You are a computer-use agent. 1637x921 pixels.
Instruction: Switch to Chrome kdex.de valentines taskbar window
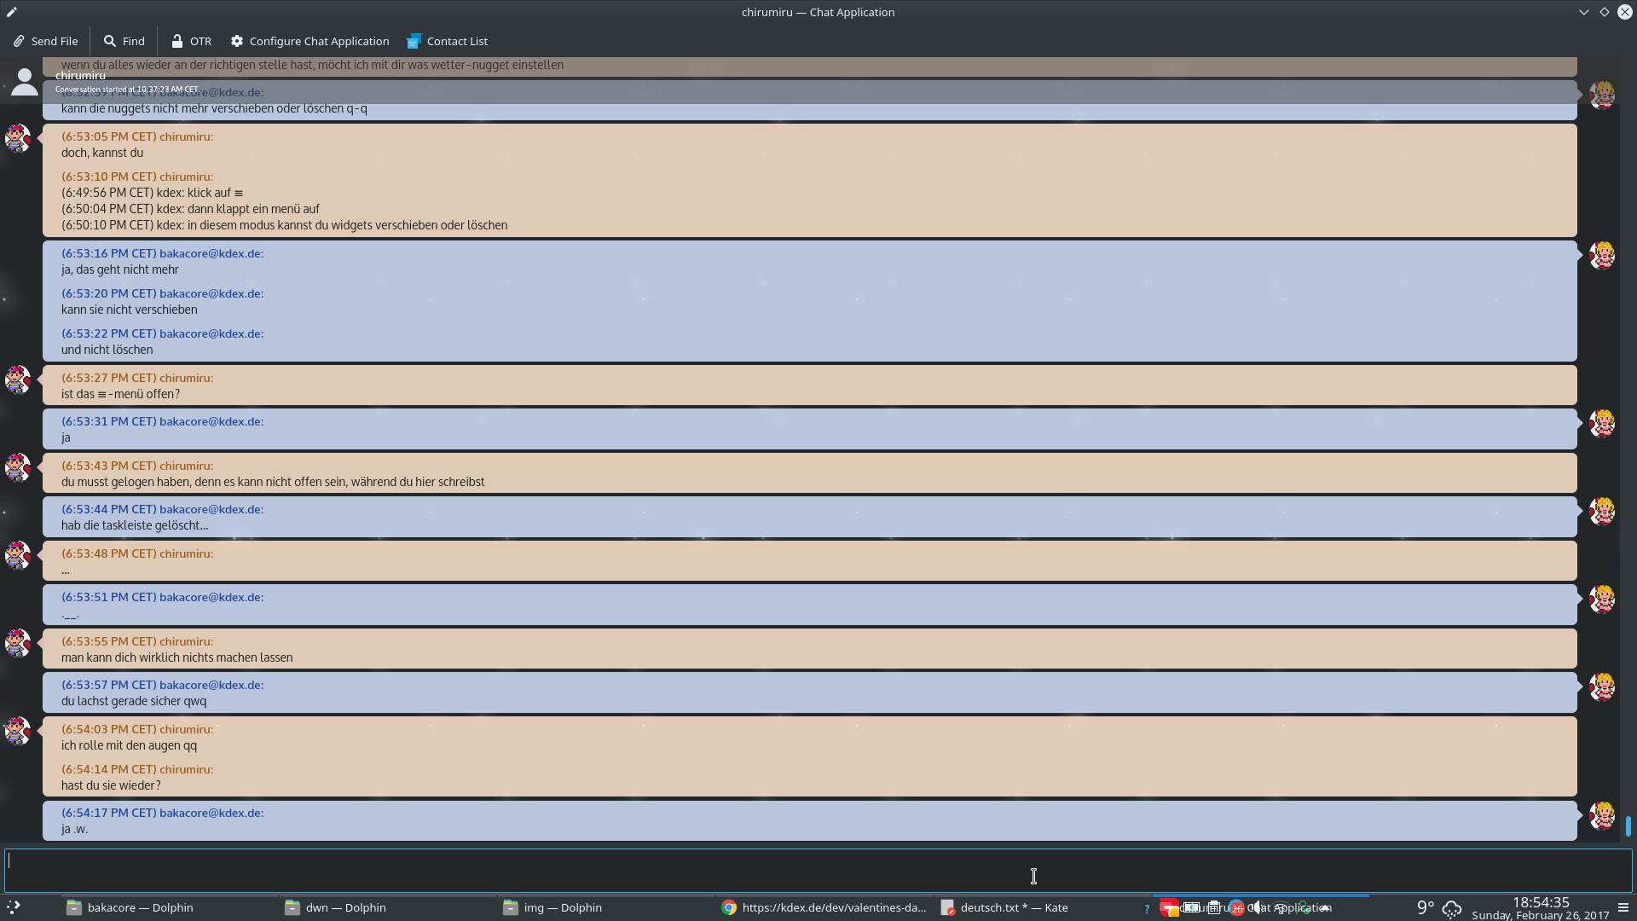824,907
